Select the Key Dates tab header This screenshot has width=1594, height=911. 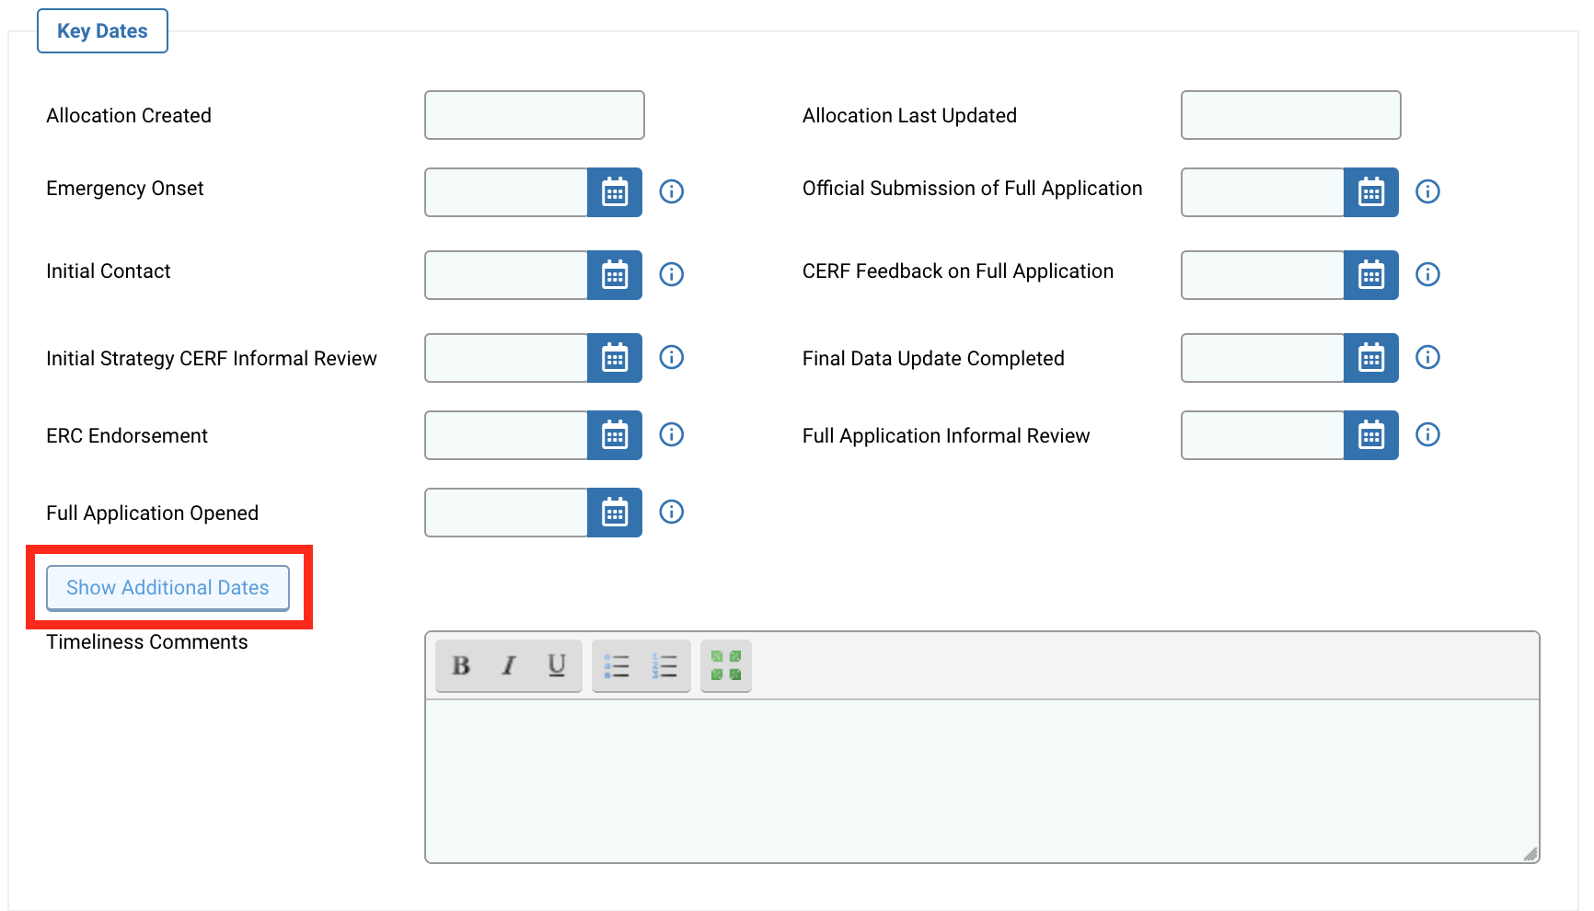(x=102, y=31)
